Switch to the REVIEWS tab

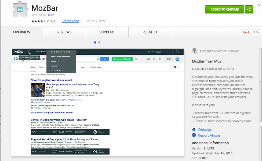(64, 32)
